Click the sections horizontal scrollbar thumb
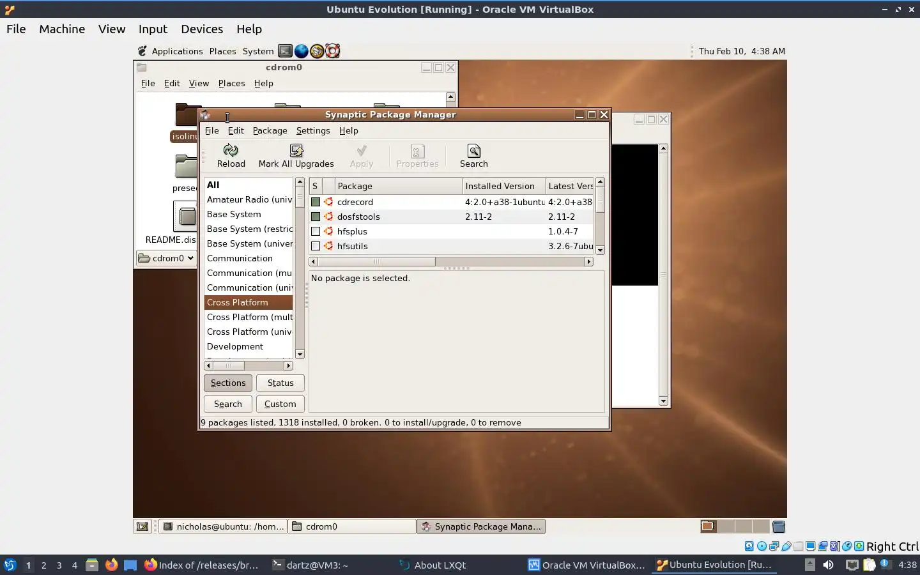 [x=228, y=365]
